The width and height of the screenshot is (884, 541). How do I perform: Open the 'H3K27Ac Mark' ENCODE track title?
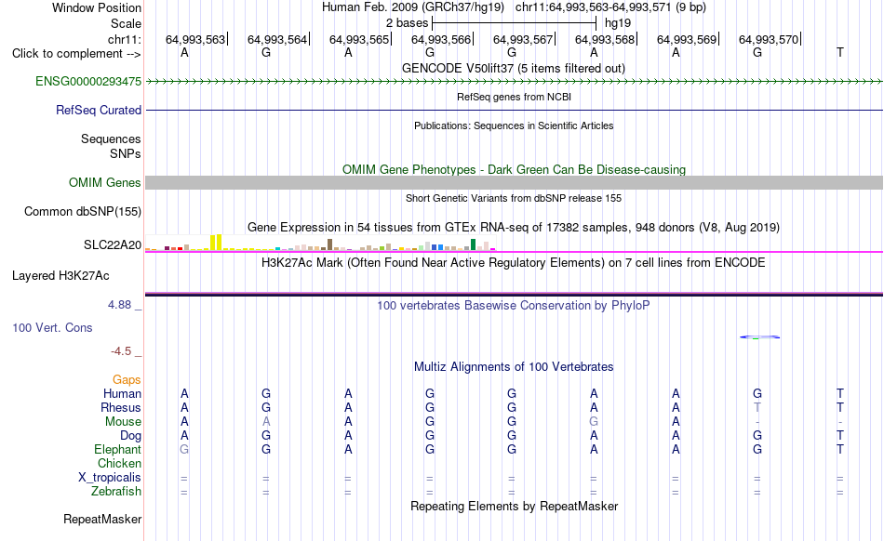[x=514, y=262]
